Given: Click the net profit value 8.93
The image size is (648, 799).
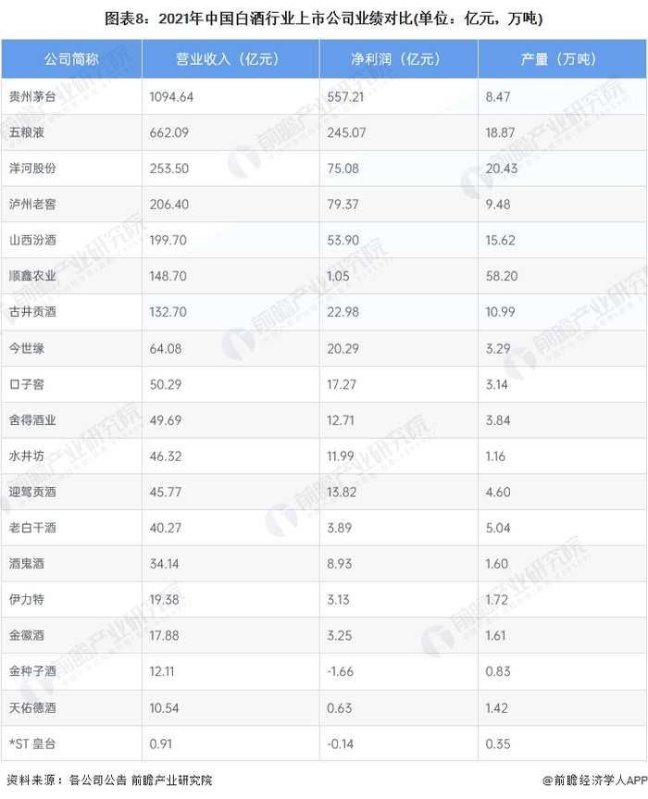Looking at the screenshot, I should (x=340, y=564).
